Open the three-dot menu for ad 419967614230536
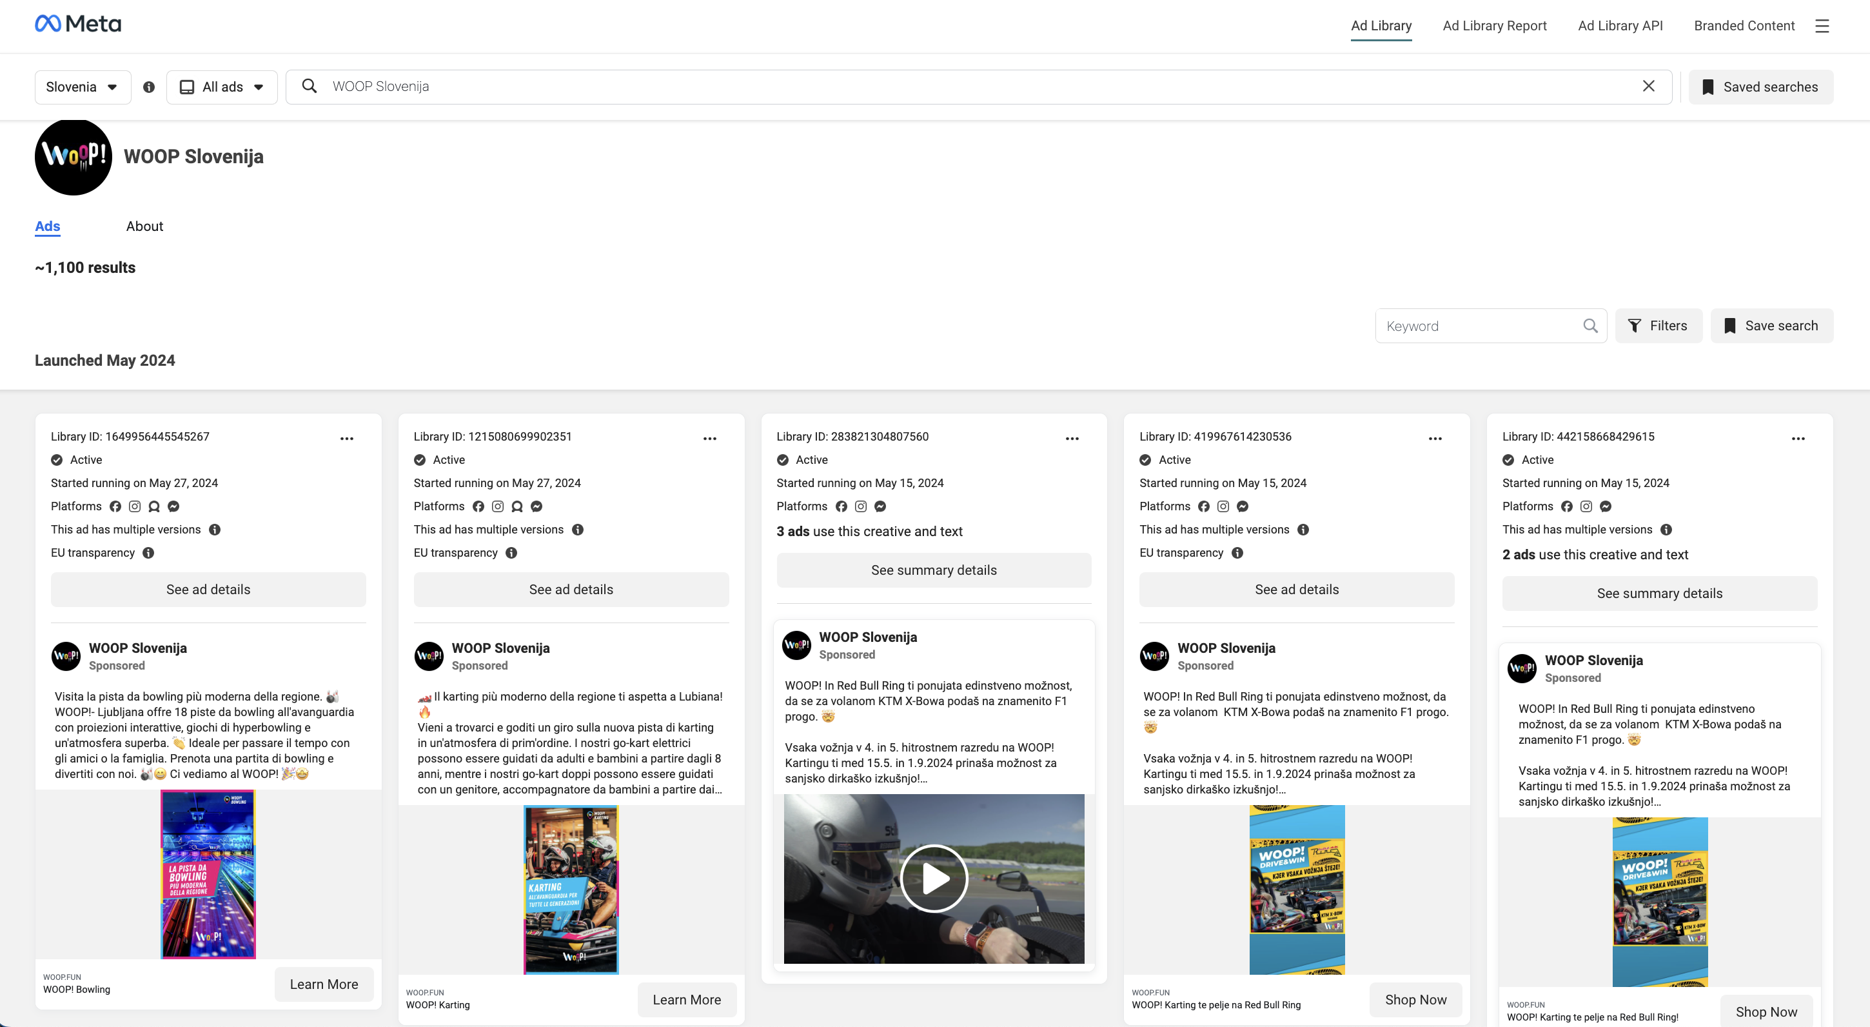This screenshot has height=1027, width=1870. (x=1435, y=439)
